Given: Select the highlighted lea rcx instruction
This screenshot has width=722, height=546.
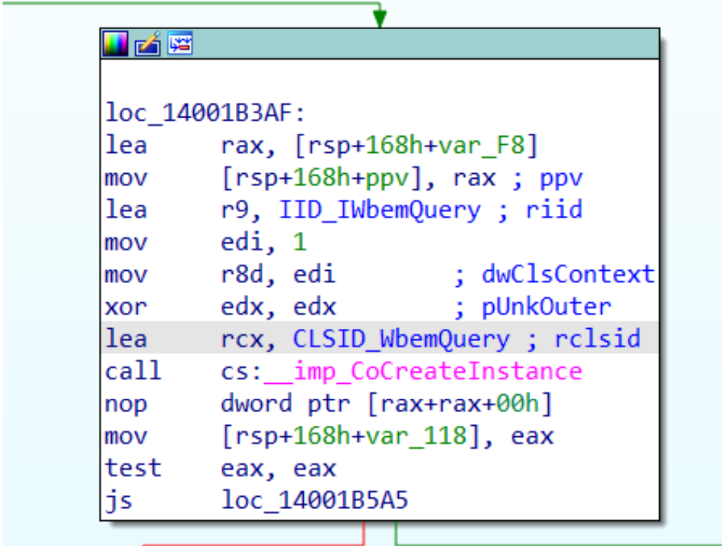Looking at the screenshot, I should [x=194, y=339].
